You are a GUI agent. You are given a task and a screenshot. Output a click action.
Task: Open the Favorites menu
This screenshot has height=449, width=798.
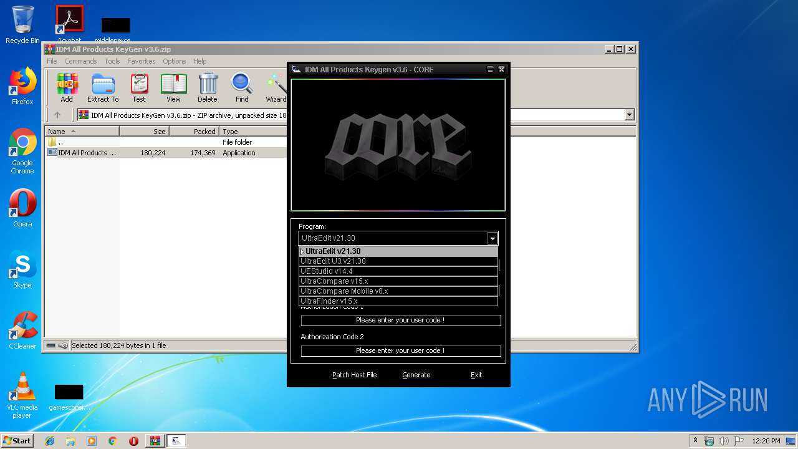tap(142, 61)
